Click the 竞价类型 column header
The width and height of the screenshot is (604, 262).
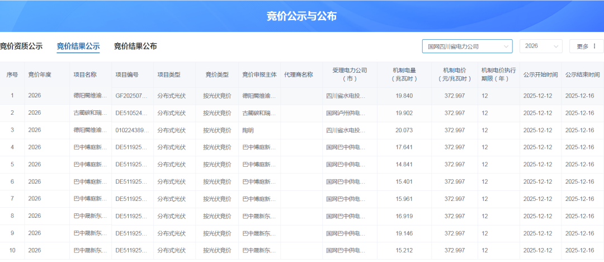(x=217, y=75)
